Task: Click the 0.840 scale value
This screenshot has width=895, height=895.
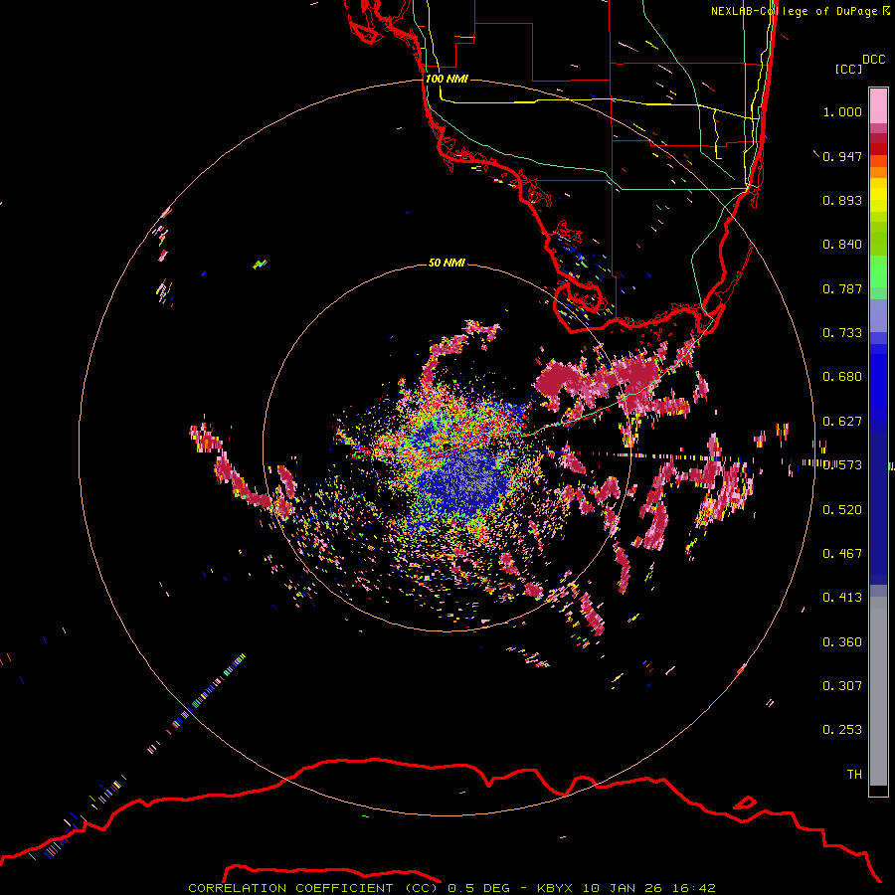Action: 842,245
